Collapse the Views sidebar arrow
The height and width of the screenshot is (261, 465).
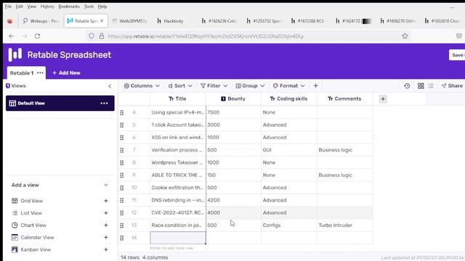pyautogui.click(x=110, y=86)
